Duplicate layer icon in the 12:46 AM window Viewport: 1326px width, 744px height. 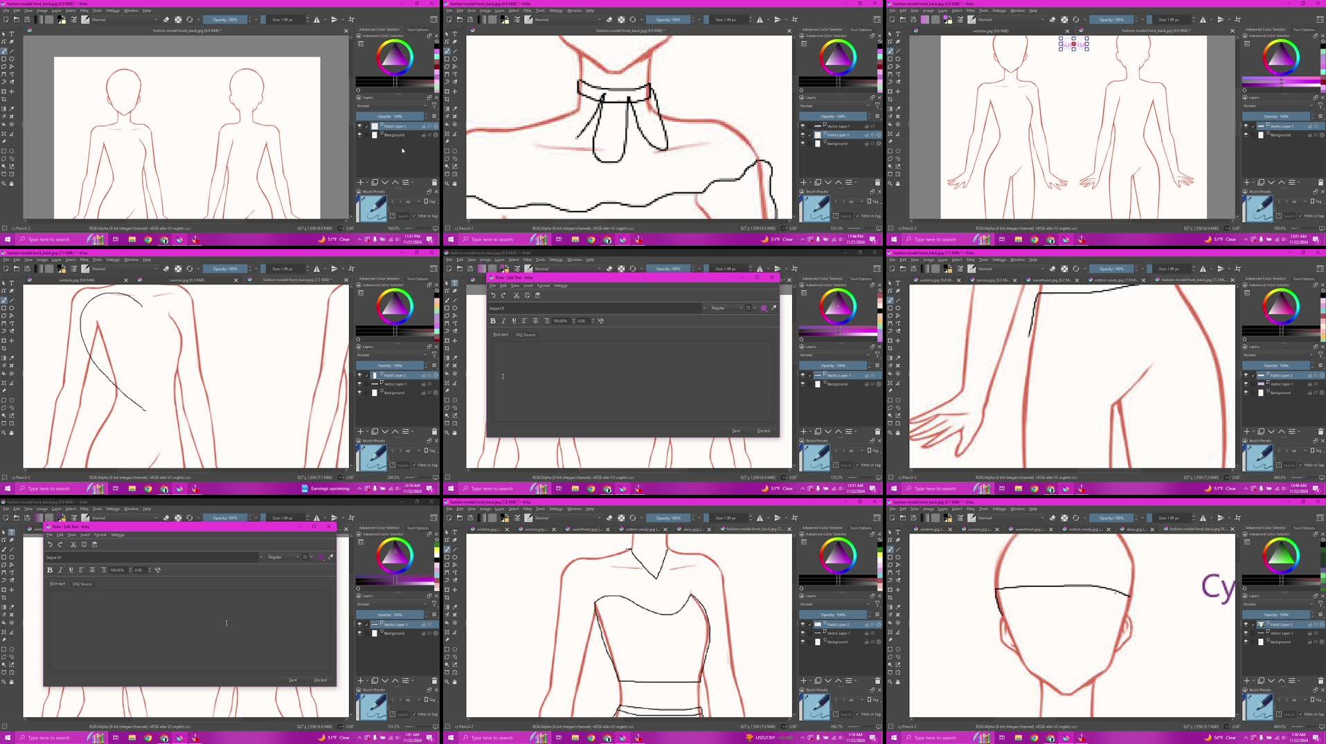point(1261,431)
